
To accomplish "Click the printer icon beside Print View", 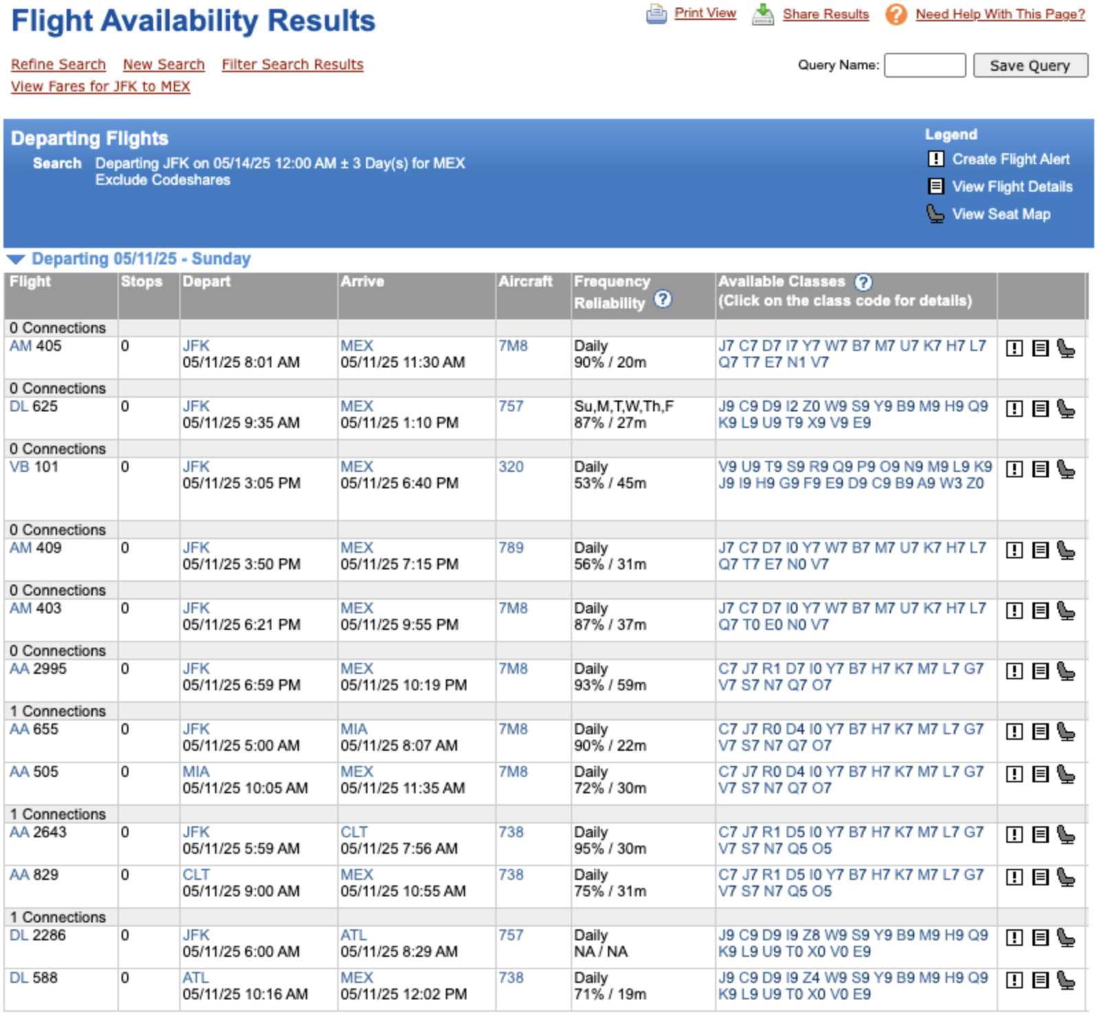I will (656, 14).
